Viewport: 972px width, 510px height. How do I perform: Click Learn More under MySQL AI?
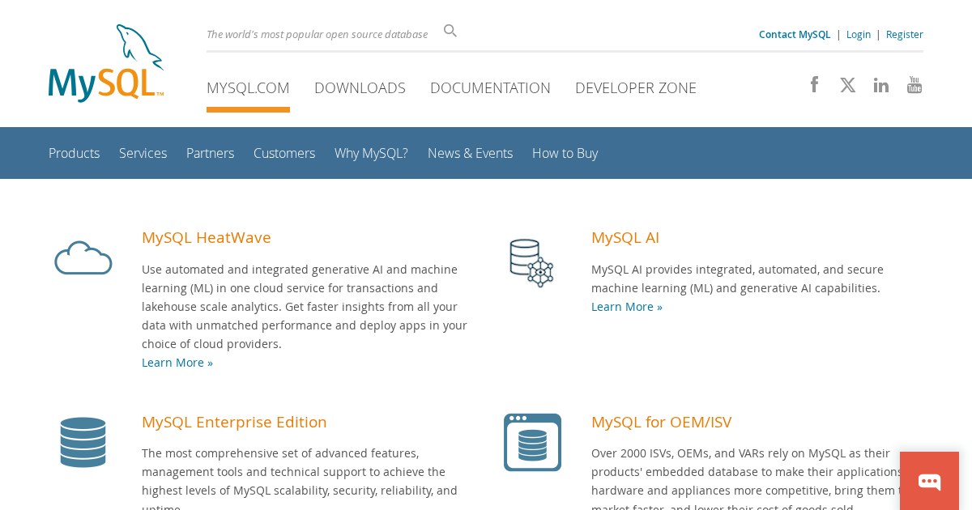click(x=627, y=307)
